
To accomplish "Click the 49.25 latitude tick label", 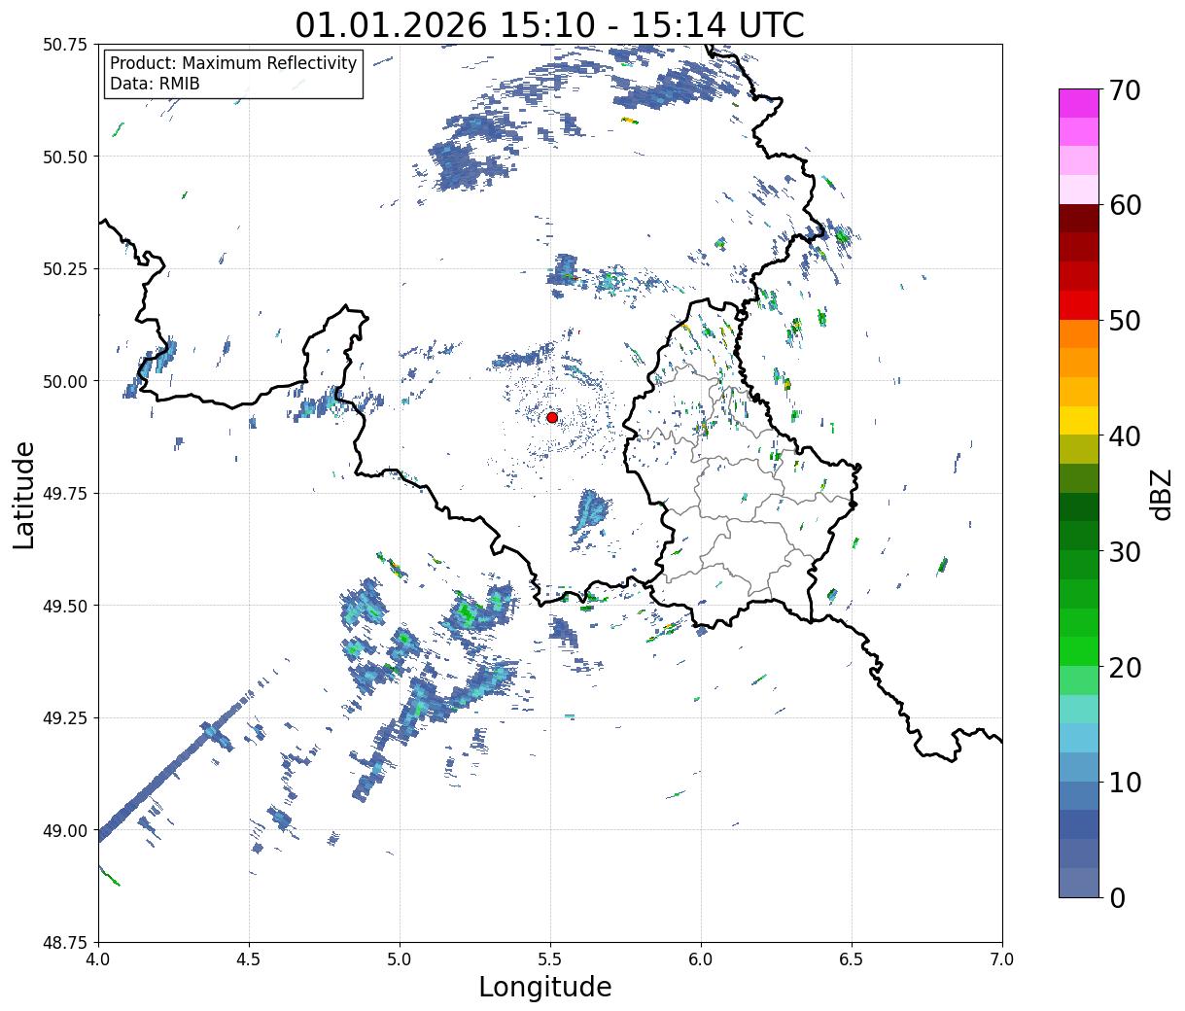I will coord(65,718).
